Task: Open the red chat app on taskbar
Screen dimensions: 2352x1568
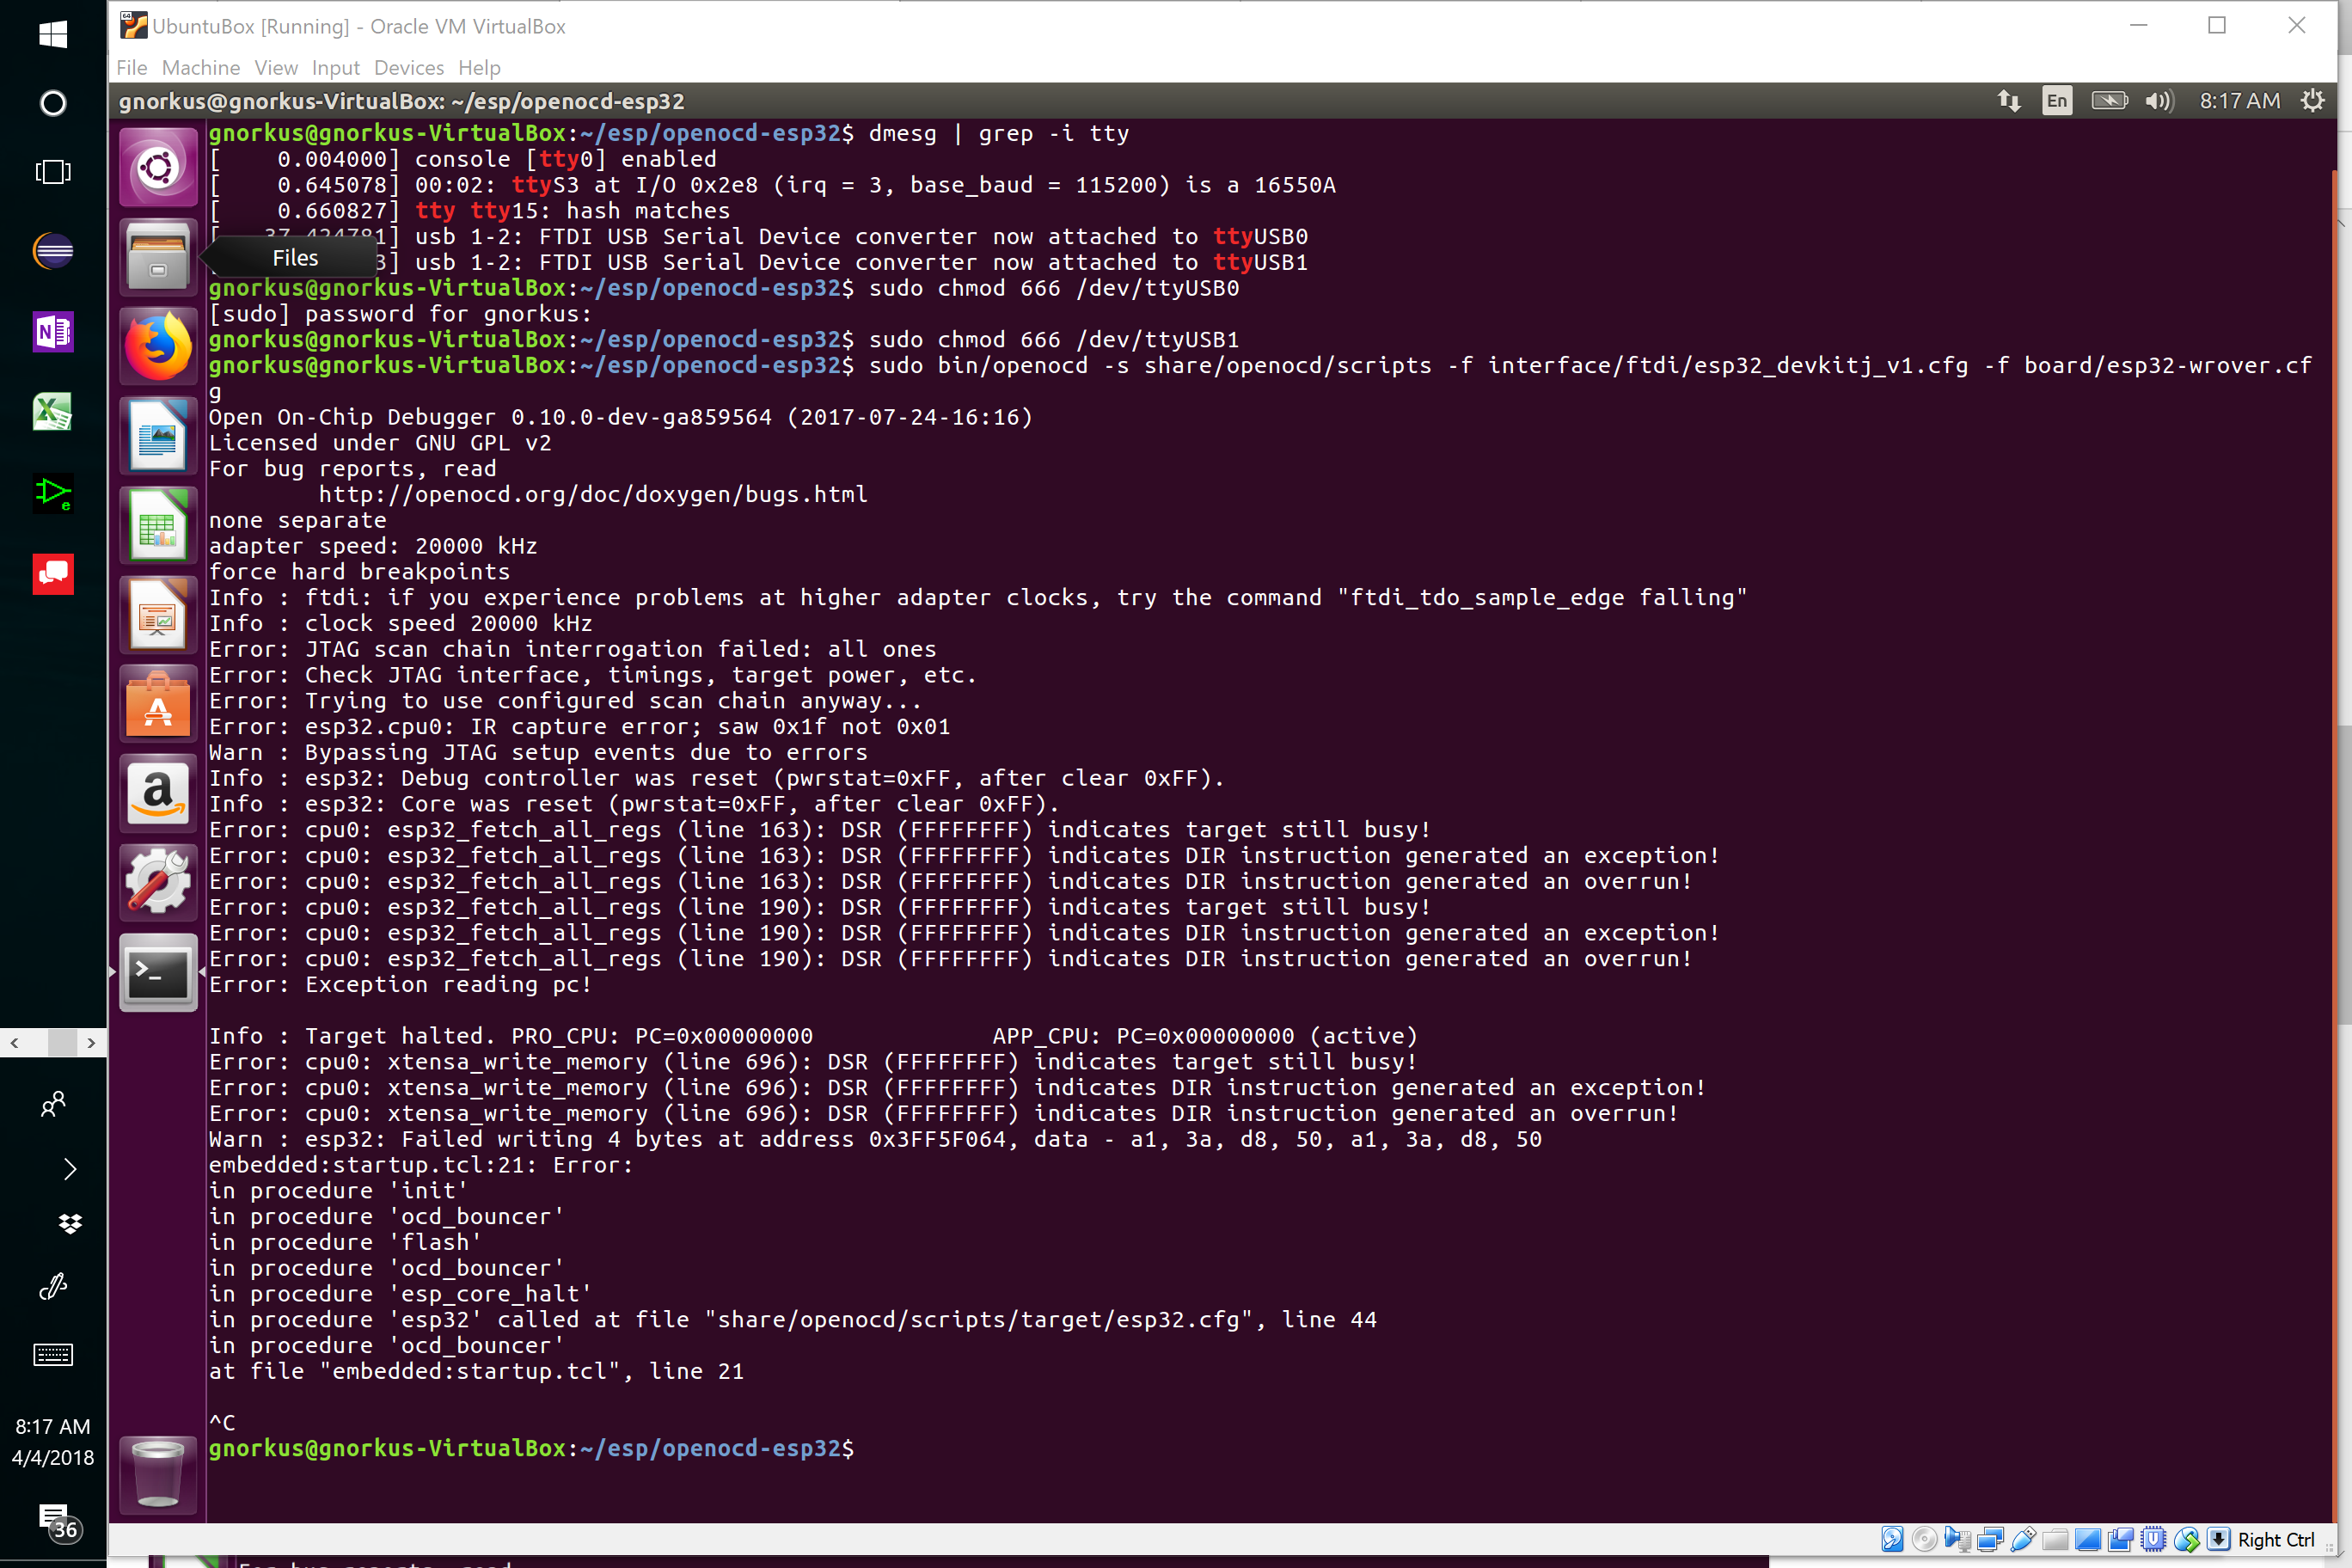Action: pyautogui.click(x=53, y=574)
